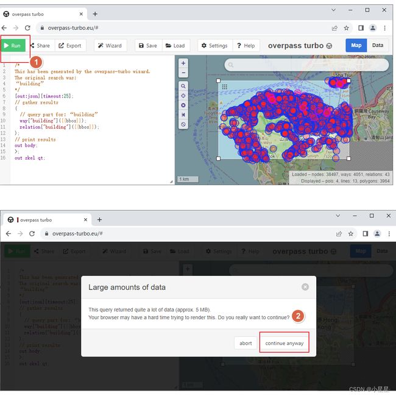Open new tab in lower browser window

(x=99, y=220)
